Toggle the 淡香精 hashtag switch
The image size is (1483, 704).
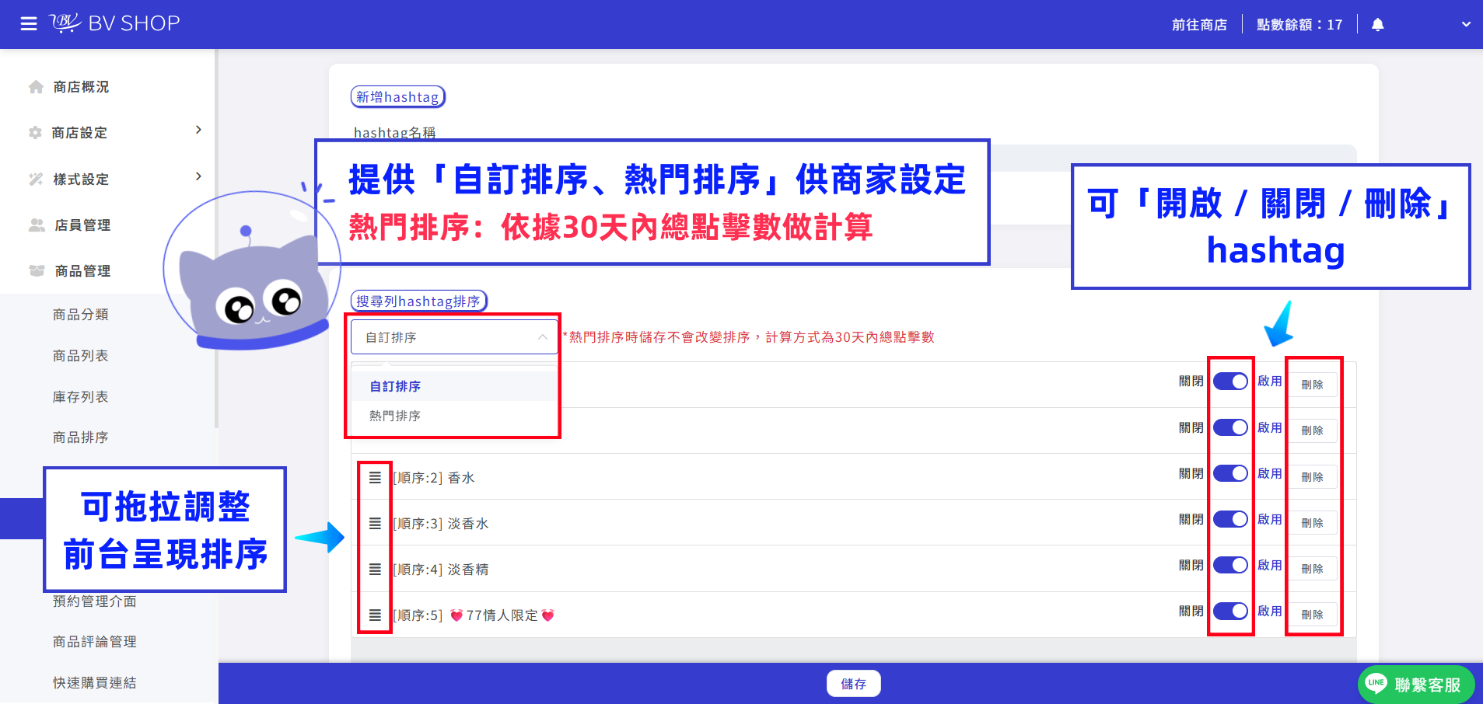coord(1230,565)
